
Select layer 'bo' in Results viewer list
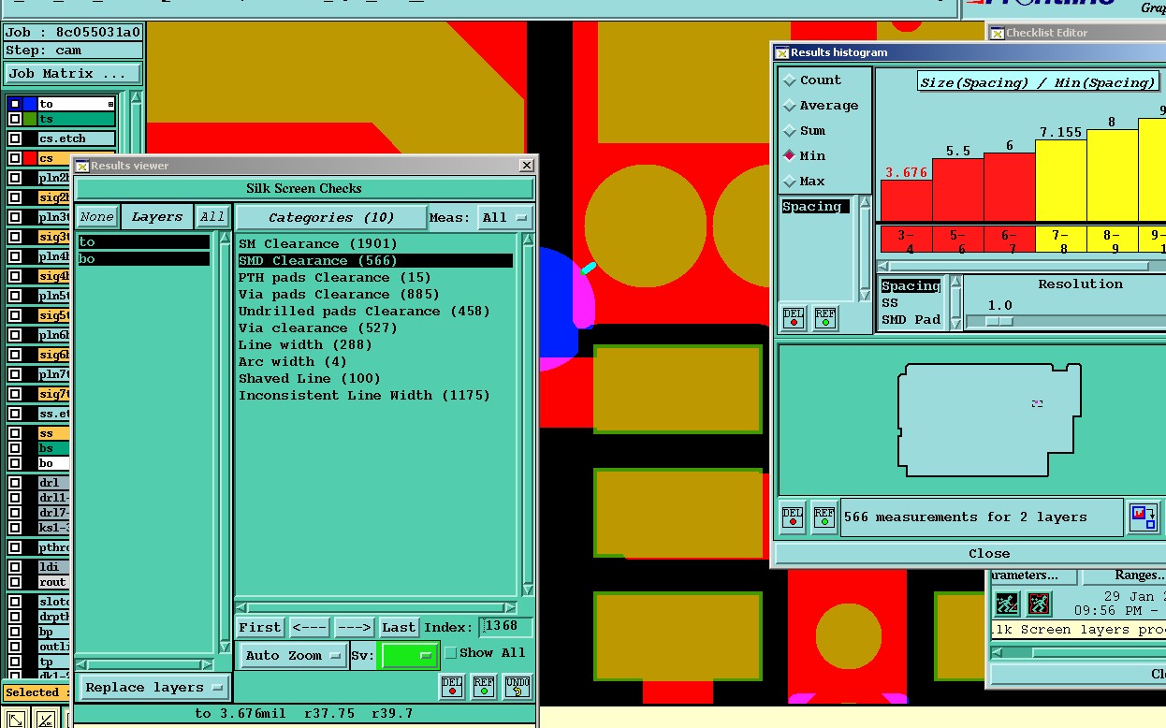(x=144, y=259)
